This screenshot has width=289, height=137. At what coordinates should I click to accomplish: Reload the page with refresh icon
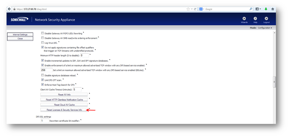click(x=195, y=9)
